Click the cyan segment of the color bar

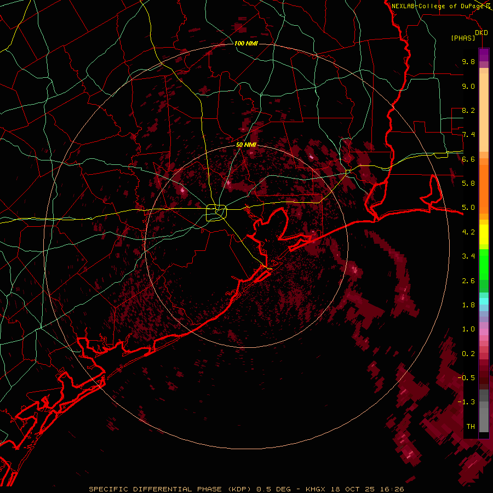click(x=484, y=301)
